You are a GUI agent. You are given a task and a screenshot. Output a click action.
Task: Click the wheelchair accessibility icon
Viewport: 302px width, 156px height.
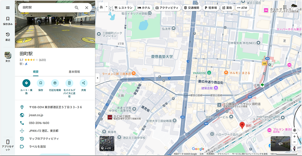[x=26, y=64]
